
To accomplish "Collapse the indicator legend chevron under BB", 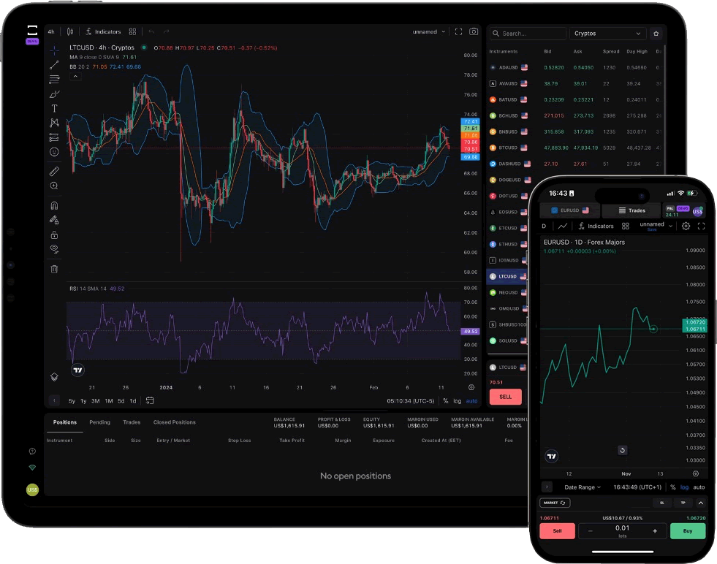I will click(74, 76).
